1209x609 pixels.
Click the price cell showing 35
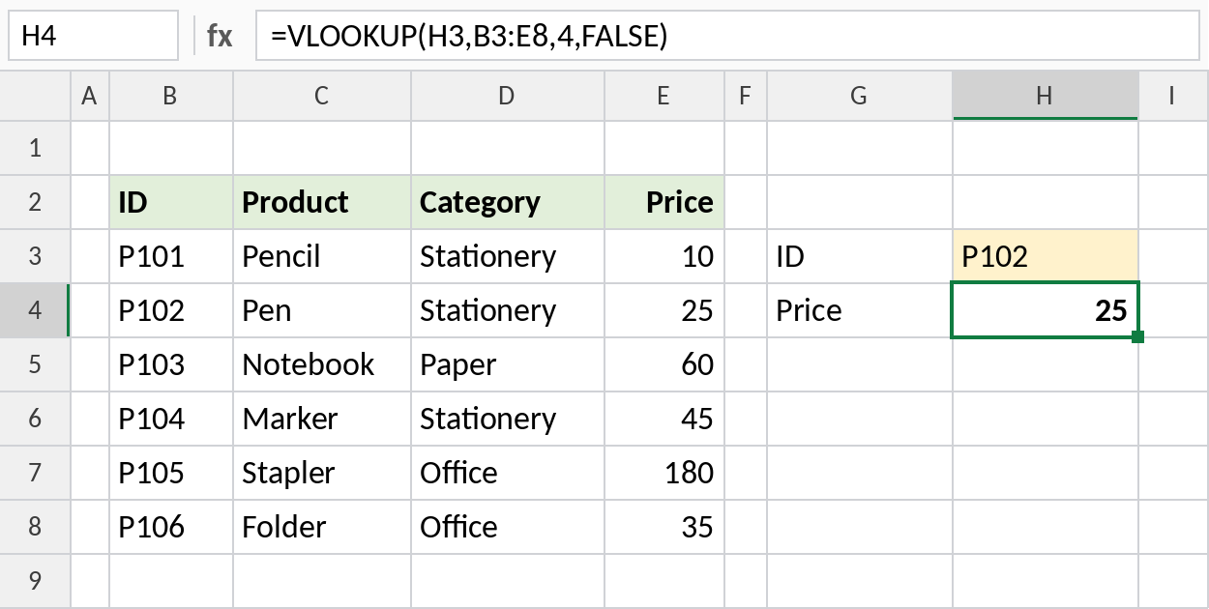pos(664,527)
